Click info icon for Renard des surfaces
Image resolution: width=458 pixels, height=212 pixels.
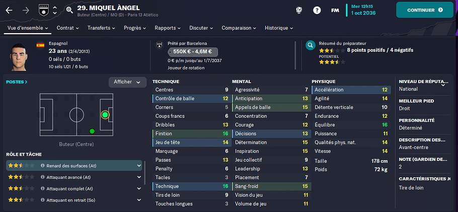(43, 166)
